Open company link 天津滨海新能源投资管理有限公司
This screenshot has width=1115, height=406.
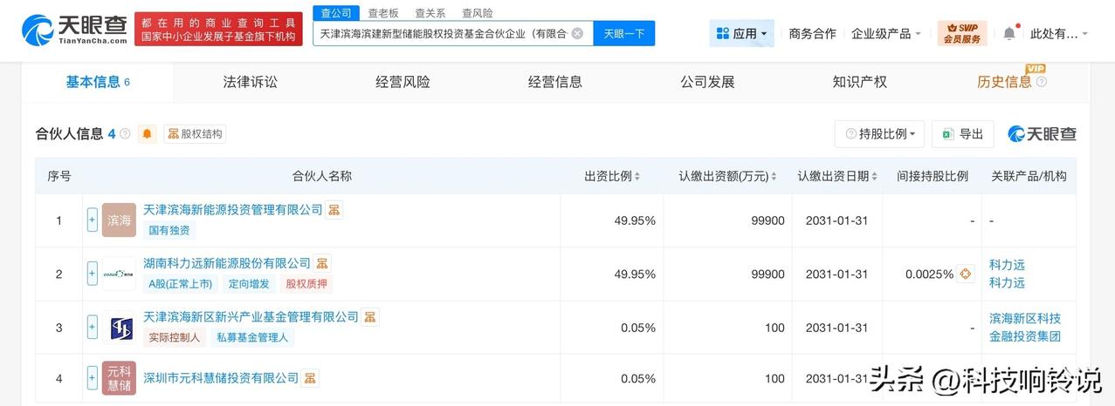click(x=233, y=210)
